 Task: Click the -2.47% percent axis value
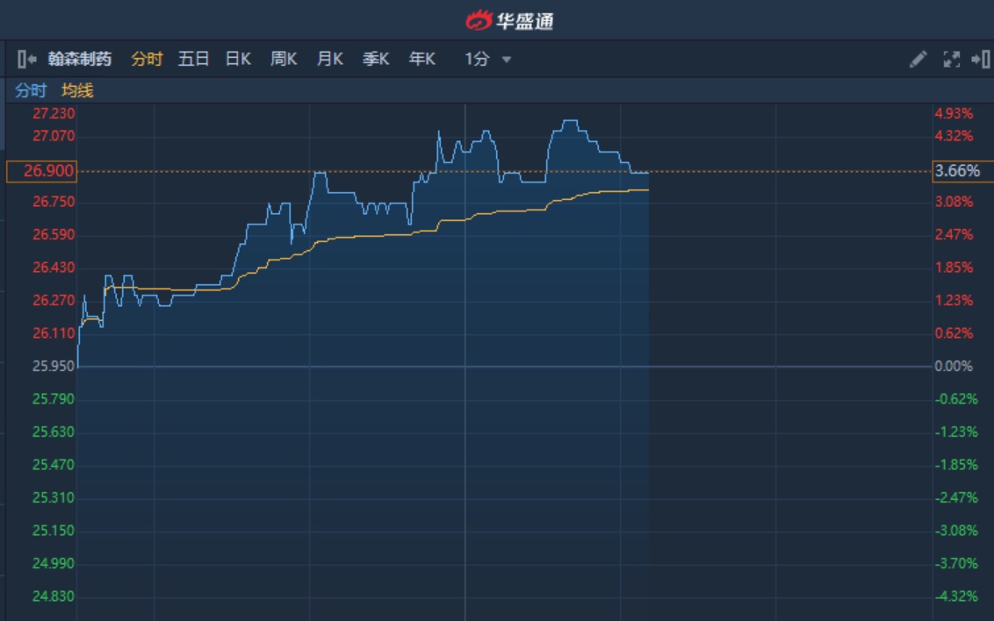tap(956, 498)
